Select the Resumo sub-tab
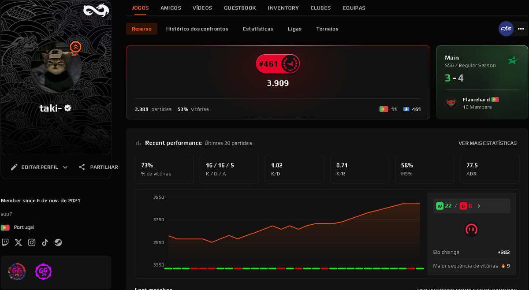The height and width of the screenshot is (290, 529). [142, 29]
